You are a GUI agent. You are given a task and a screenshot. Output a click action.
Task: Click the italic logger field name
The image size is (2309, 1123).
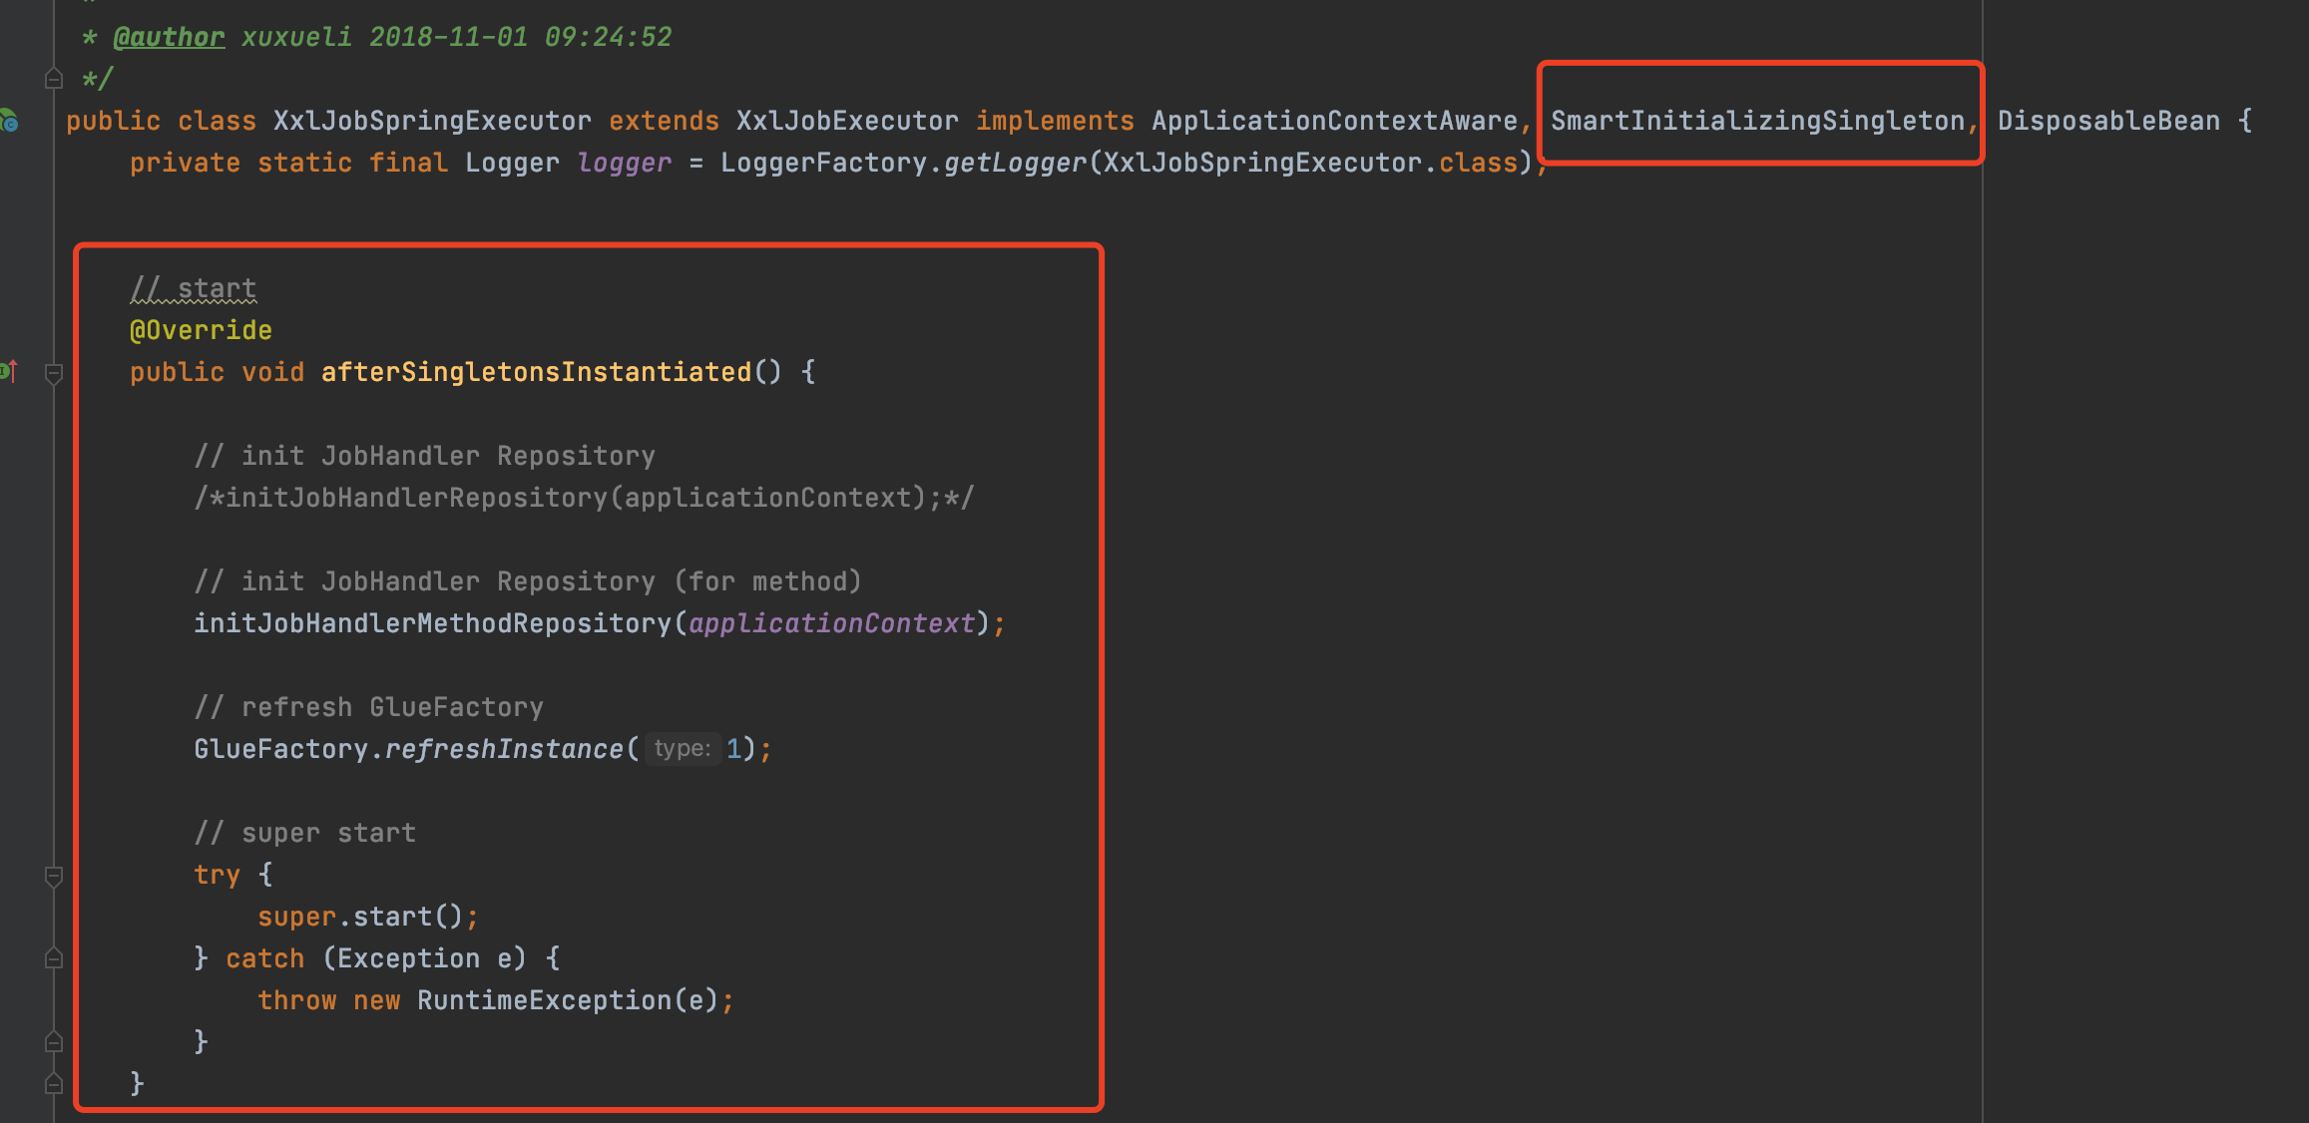pyautogui.click(x=624, y=163)
